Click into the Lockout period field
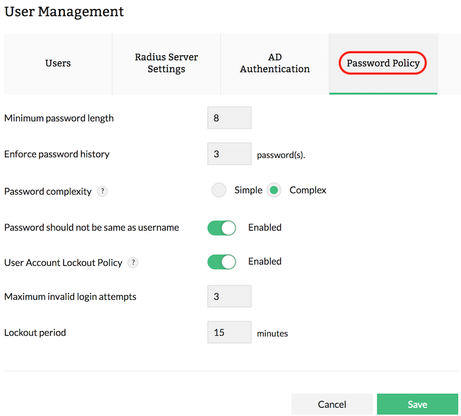 229,332
